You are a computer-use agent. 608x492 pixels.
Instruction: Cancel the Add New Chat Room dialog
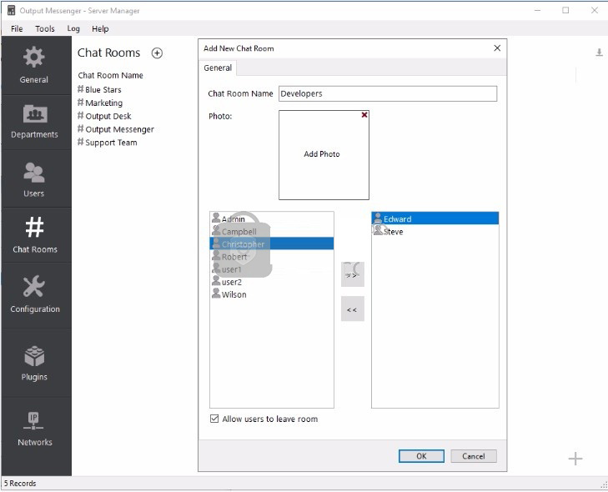474,456
